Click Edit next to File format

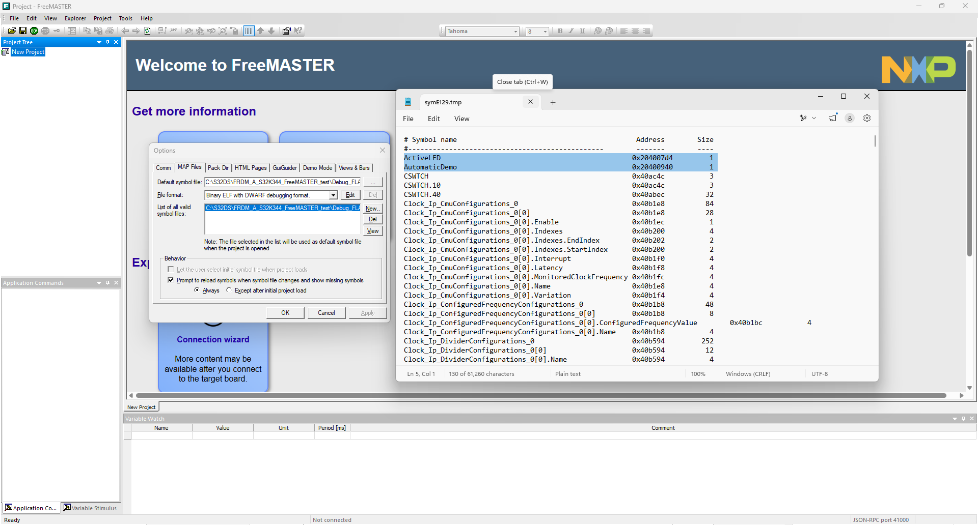[350, 195]
